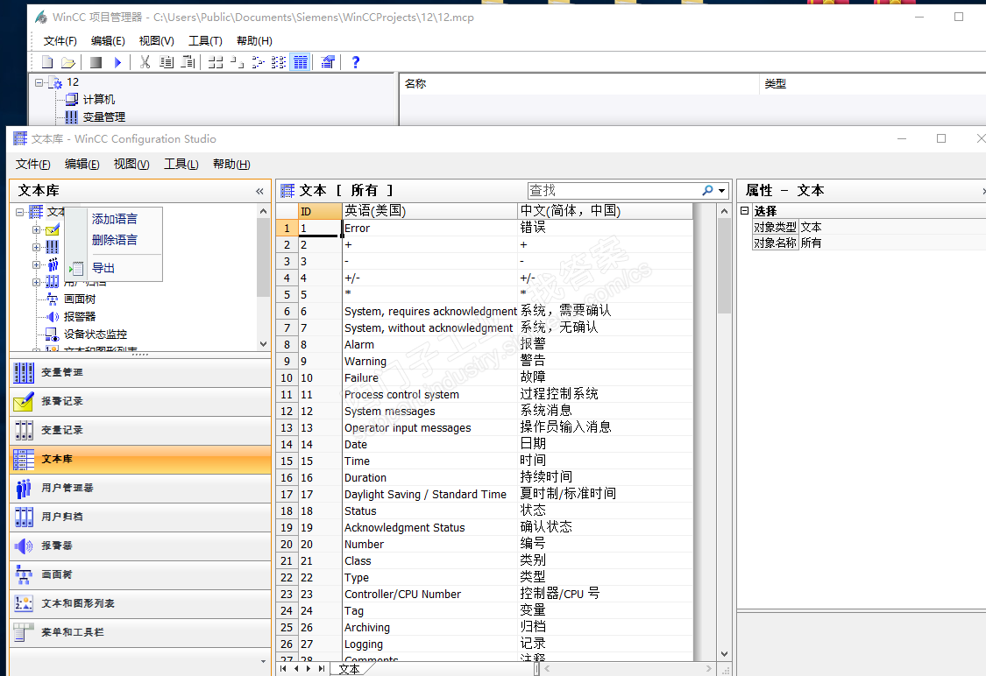Click into the 查找 search field

(x=614, y=191)
